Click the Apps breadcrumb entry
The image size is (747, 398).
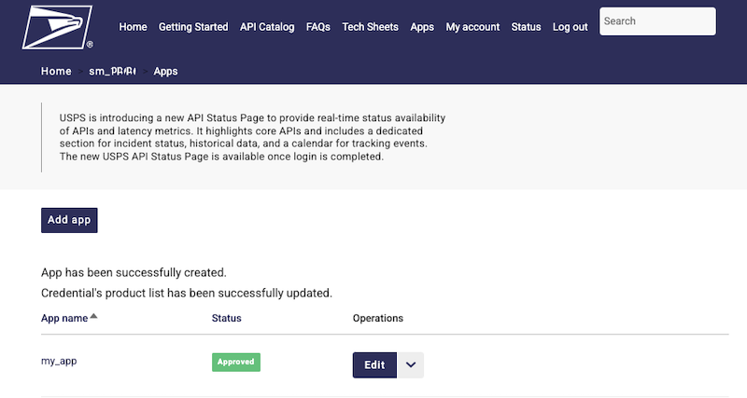tap(166, 72)
